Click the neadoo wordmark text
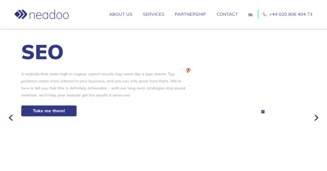 pos(49,15)
